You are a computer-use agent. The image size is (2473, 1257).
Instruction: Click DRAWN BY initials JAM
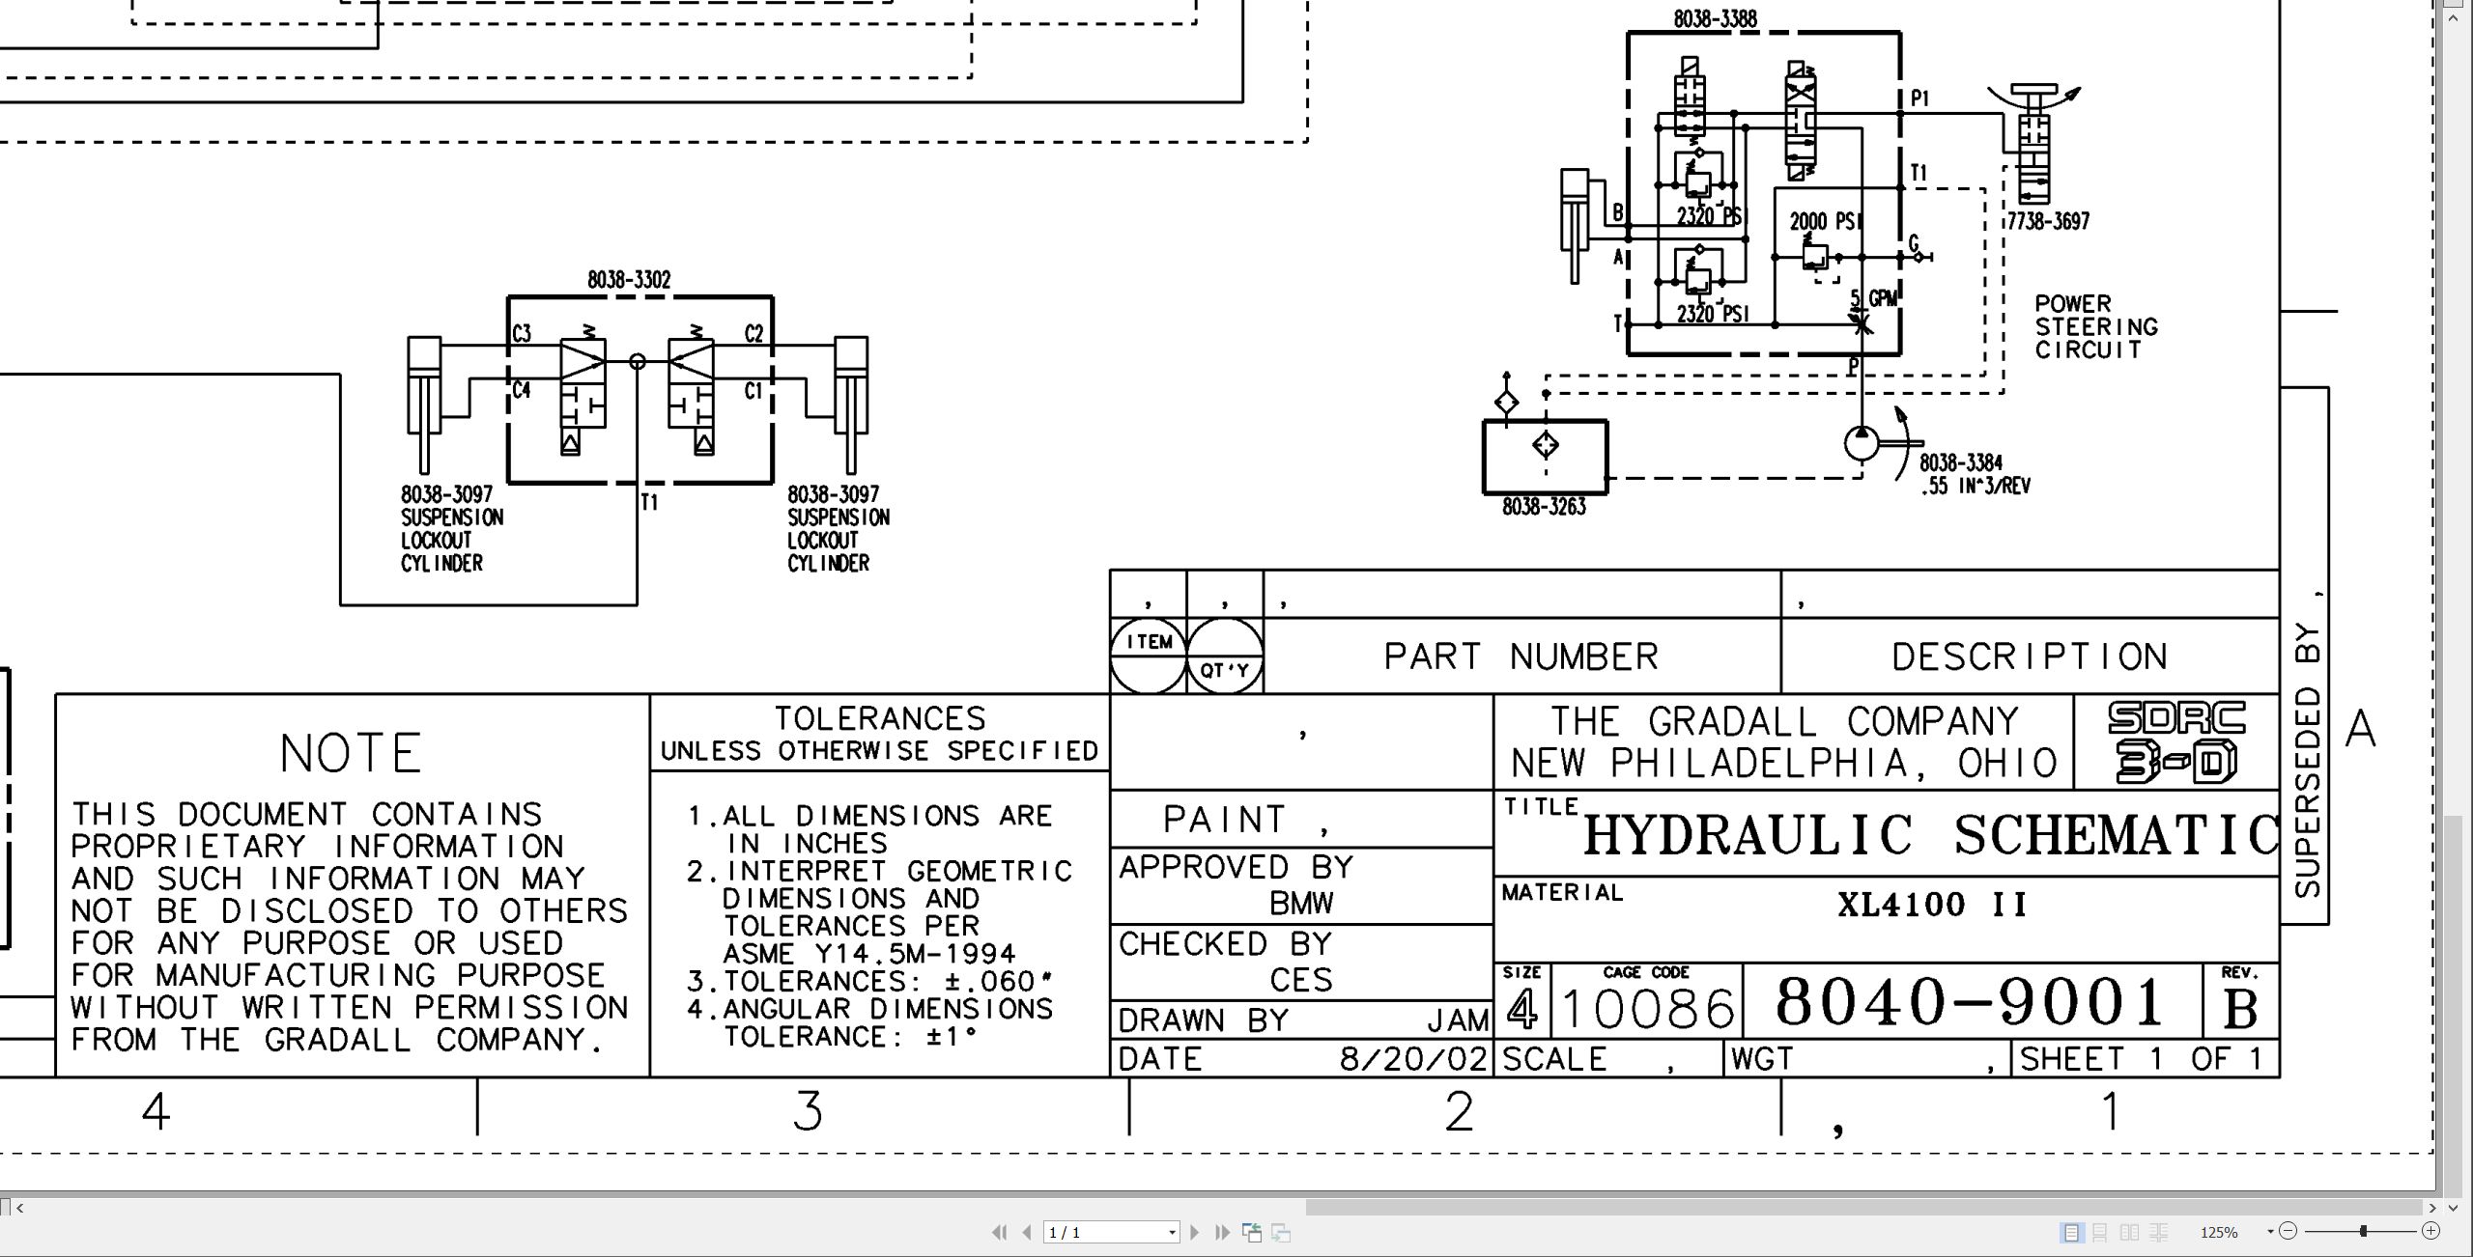(1458, 1020)
